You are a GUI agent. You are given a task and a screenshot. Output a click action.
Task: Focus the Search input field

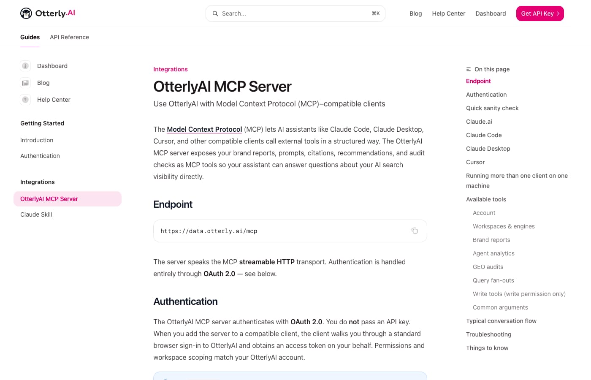(295, 14)
